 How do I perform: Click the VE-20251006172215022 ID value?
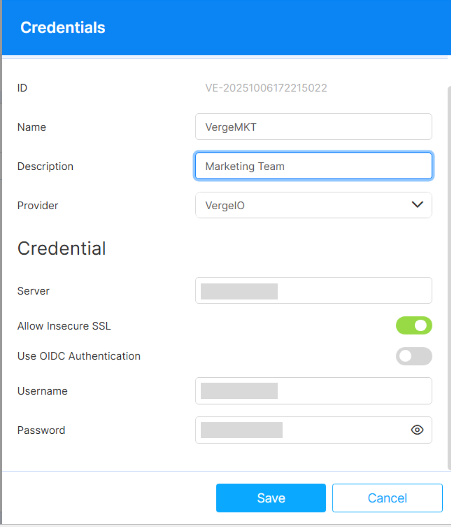click(266, 88)
